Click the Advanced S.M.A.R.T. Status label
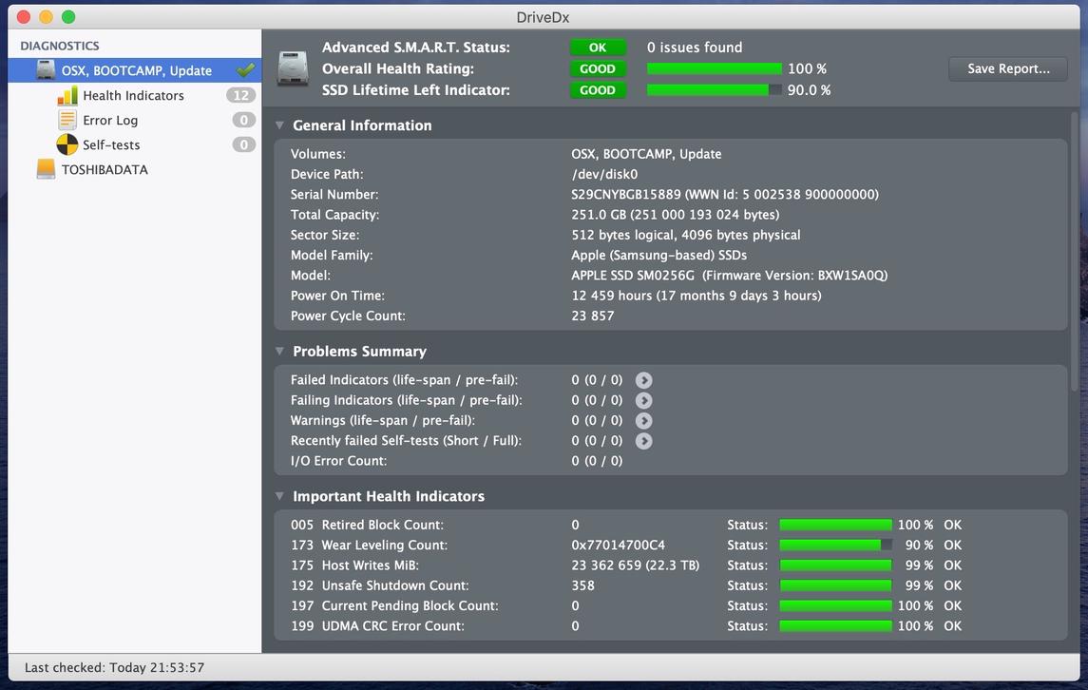Image resolution: width=1088 pixels, height=690 pixels. click(415, 48)
